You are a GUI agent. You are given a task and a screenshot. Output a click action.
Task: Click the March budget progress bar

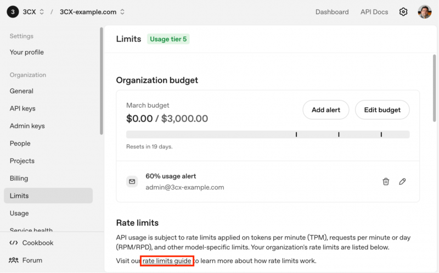(x=268, y=135)
